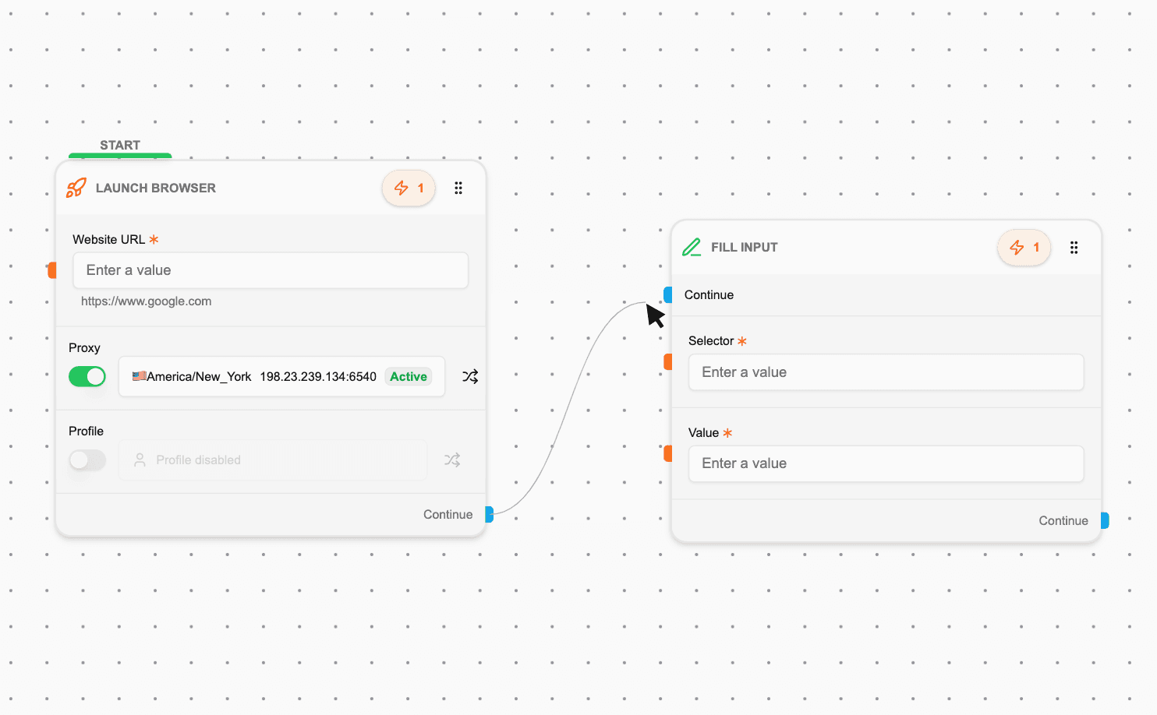Disable the Proxy toggle
Image resolution: width=1157 pixels, height=715 pixels.
pos(87,376)
